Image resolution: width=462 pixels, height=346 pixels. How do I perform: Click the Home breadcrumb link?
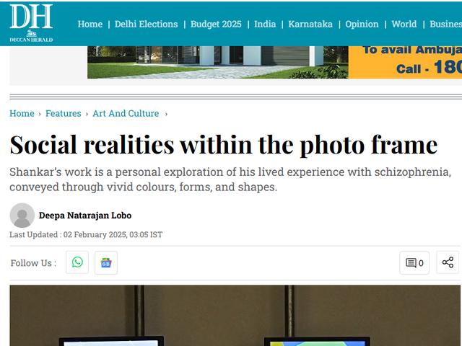[22, 113]
